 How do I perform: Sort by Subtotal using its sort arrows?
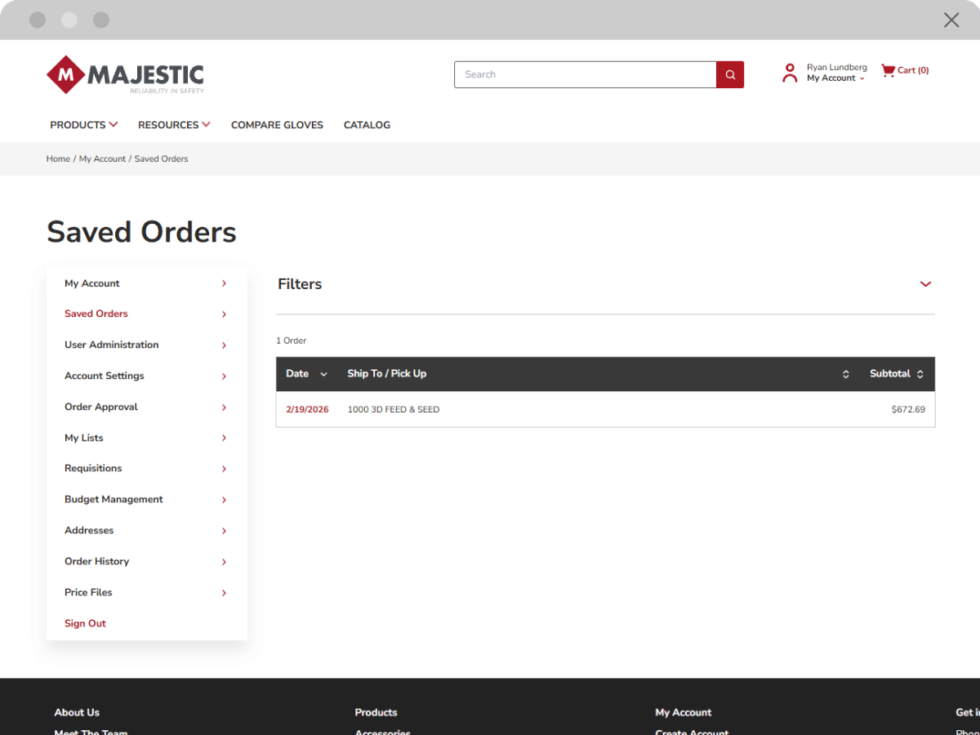[921, 373]
